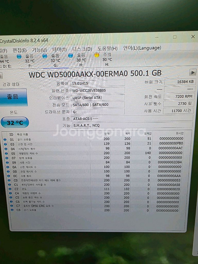The image size is (198, 264).
Task: Select the attribute row ID C2
Action: (x=95, y=189)
